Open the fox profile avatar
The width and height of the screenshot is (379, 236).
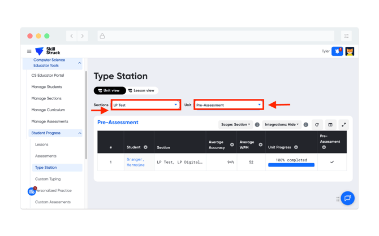[350, 51]
